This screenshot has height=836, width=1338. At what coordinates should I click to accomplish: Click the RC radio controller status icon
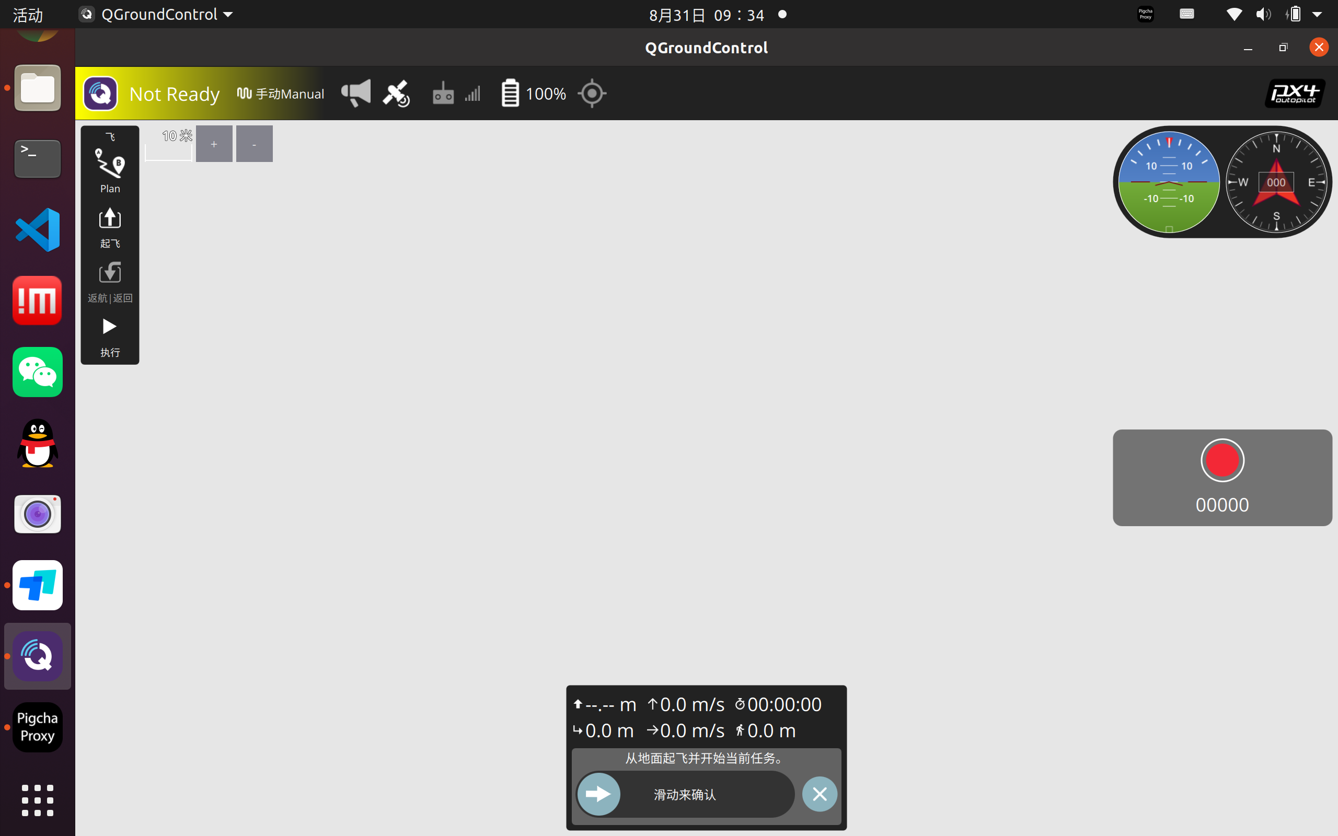[443, 94]
